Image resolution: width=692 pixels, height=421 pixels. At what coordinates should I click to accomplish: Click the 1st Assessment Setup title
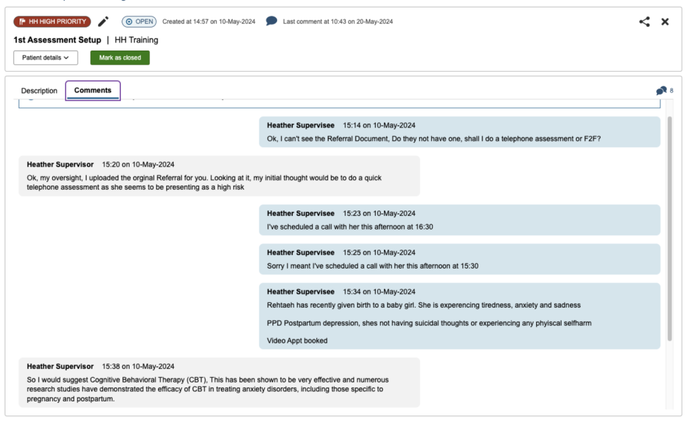tap(57, 40)
